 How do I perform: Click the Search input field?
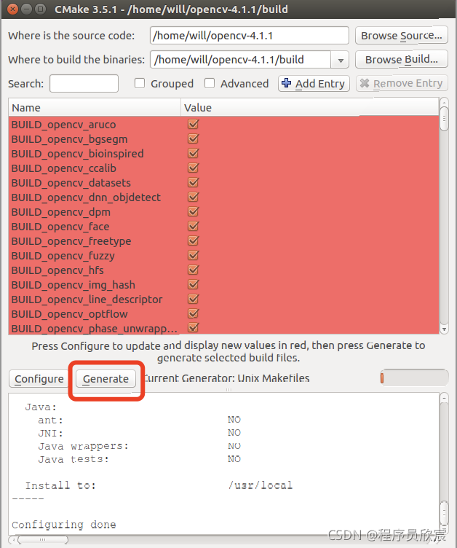[84, 84]
